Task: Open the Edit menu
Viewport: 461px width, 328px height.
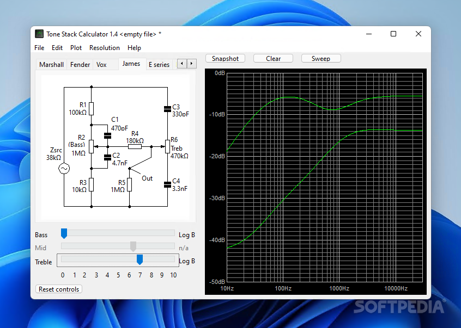Action: tap(57, 48)
